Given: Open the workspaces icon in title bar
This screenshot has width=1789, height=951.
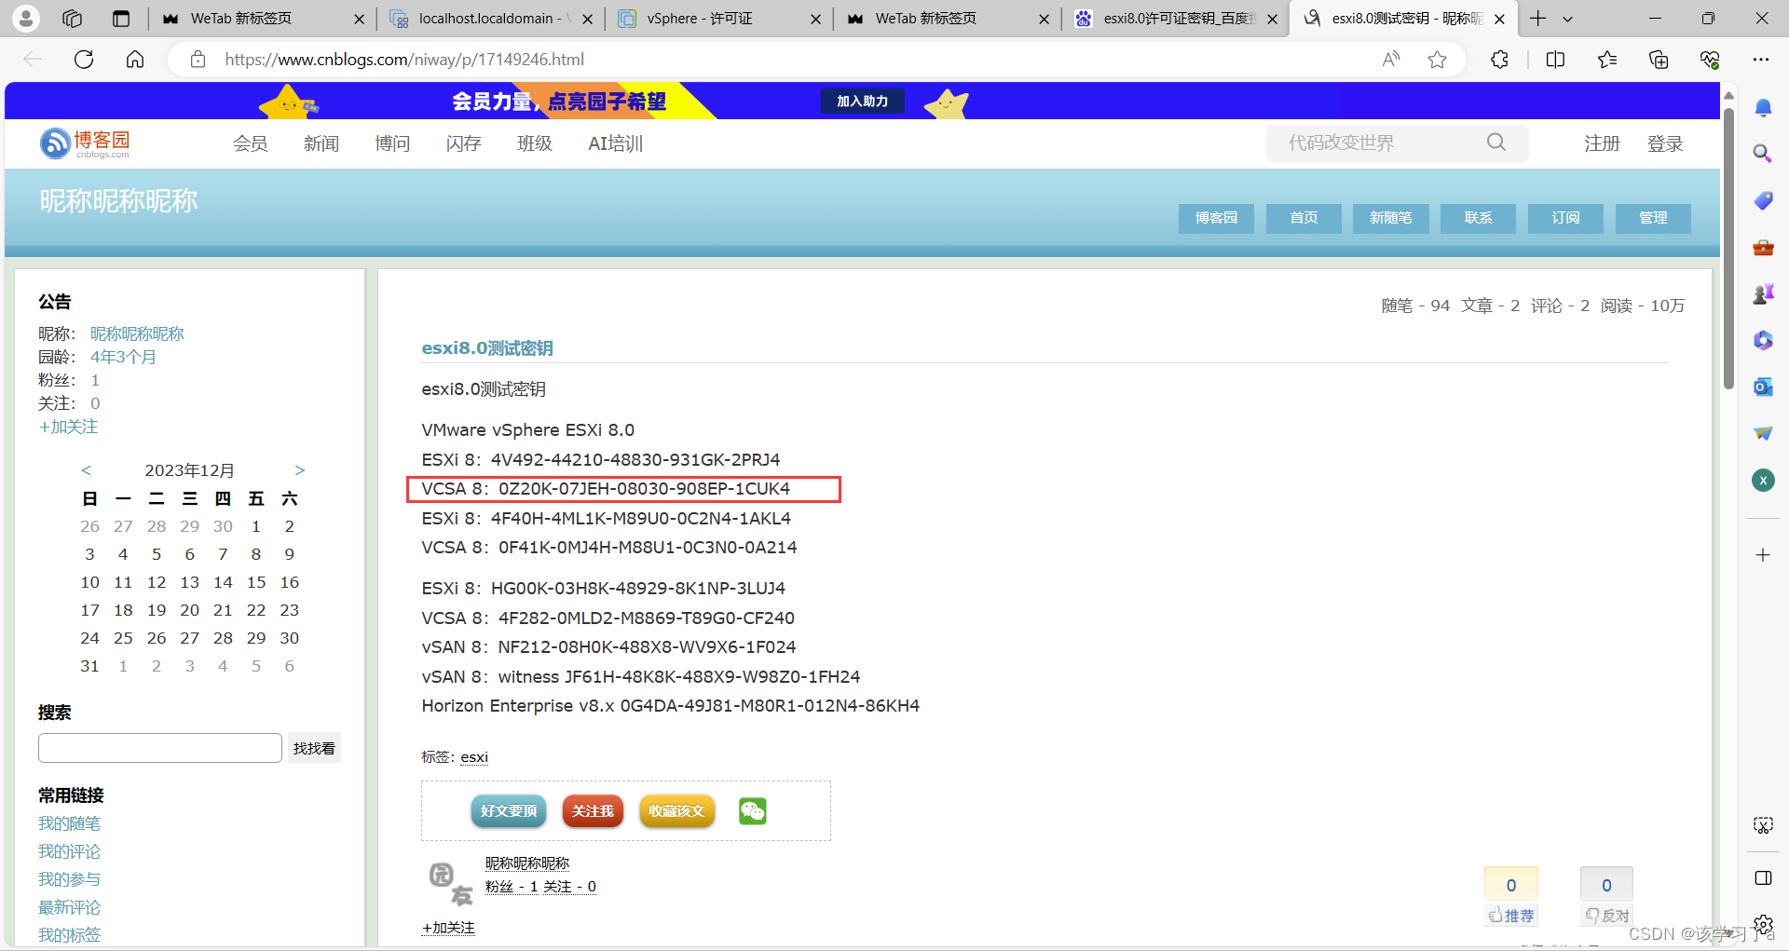Looking at the screenshot, I should (x=73, y=18).
